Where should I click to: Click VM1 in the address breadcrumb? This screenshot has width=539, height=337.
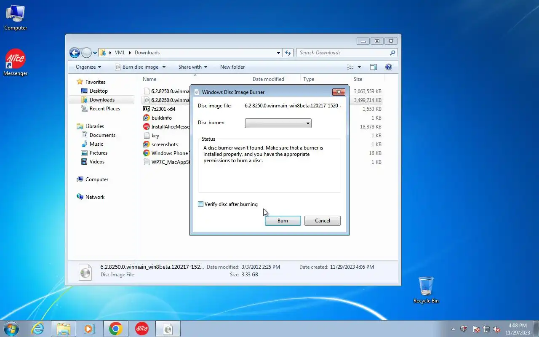tap(120, 53)
